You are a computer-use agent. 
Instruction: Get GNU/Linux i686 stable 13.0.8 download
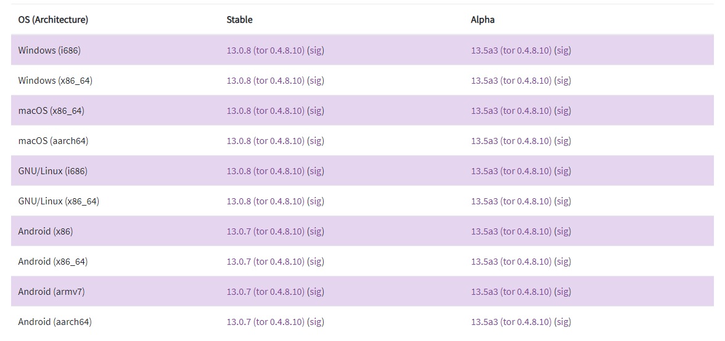tap(265, 171)
